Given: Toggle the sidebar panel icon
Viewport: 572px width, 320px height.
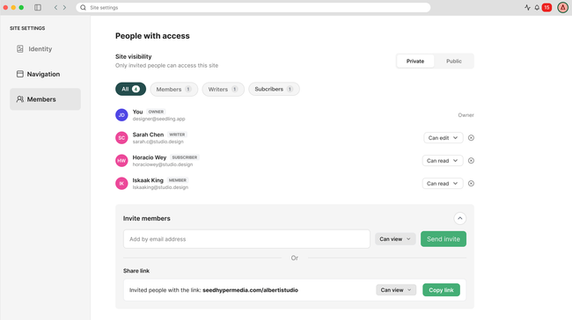Looking at the screenshot, I should pos(38,7).
